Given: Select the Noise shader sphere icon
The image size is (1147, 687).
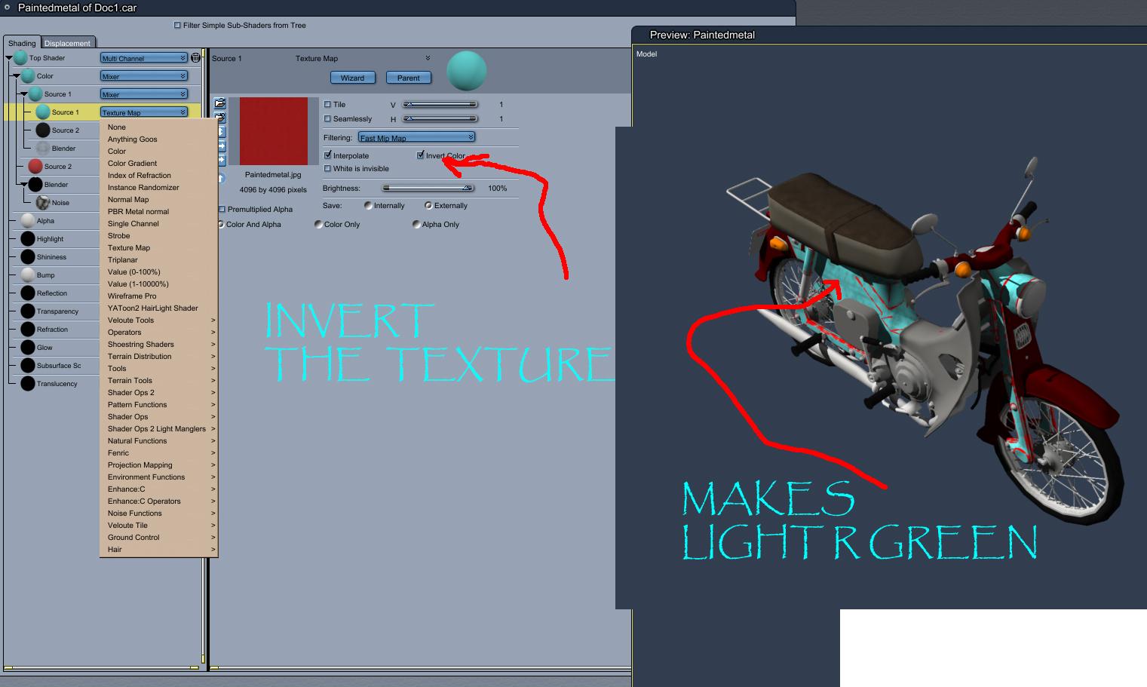Looking at the screenshot, I should point(43,203).
